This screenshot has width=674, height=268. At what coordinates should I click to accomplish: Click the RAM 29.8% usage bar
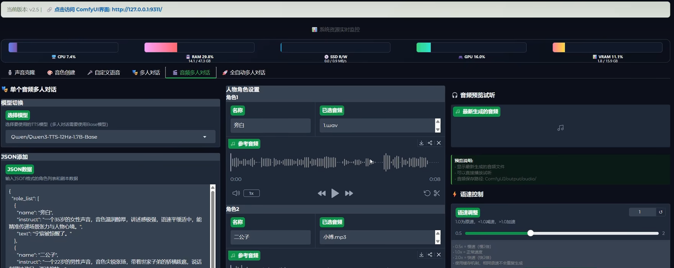pyautogui.click(x=199, y=47)
